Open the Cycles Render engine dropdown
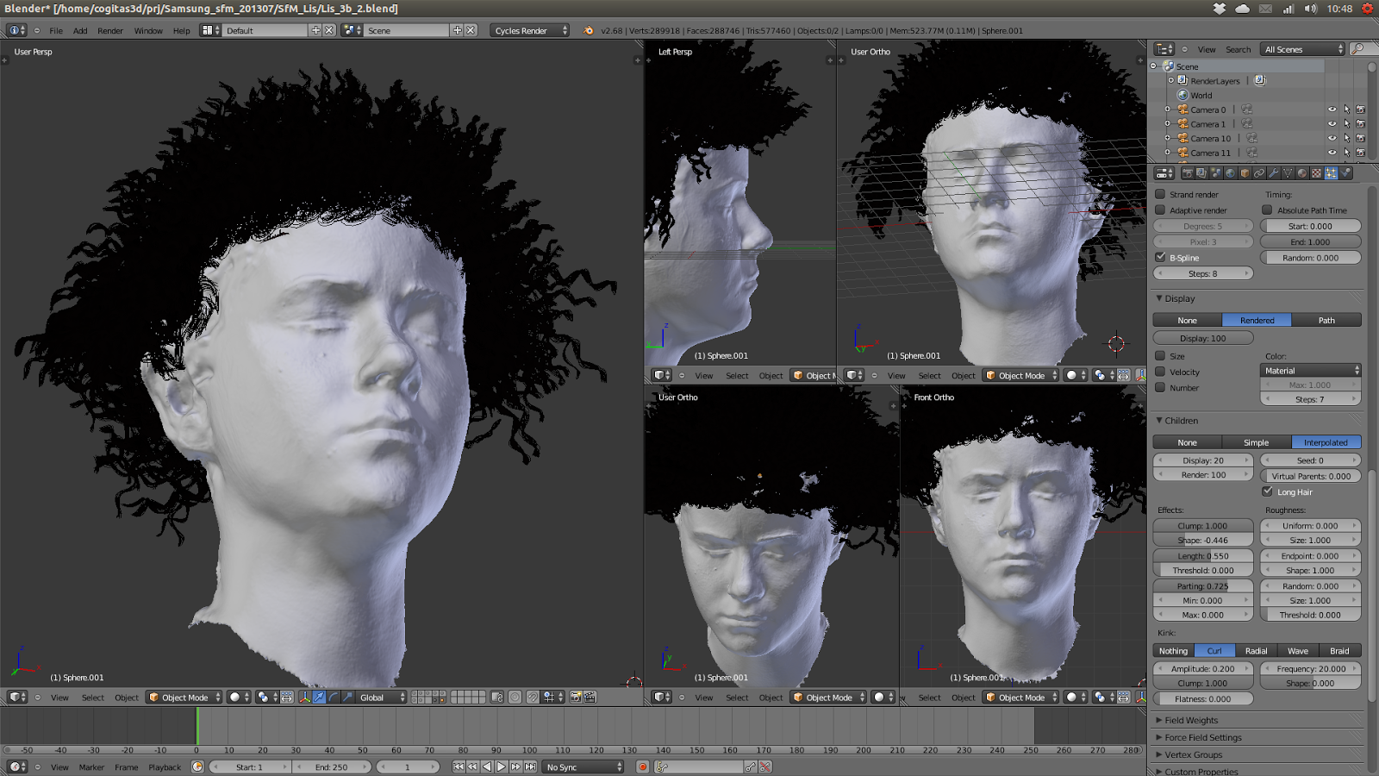This screenshot has height=776, width=1379. coord(528,29)
